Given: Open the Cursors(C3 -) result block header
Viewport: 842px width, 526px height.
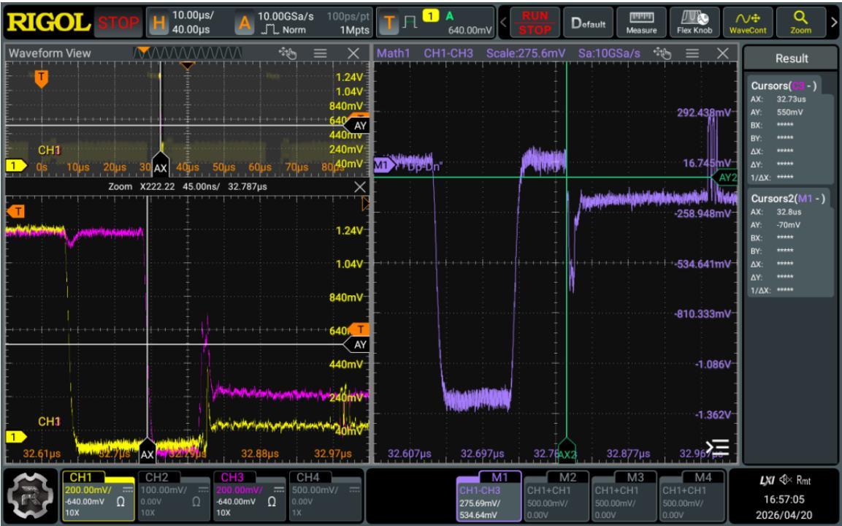Looking at the screenshot, I should 784,85.
